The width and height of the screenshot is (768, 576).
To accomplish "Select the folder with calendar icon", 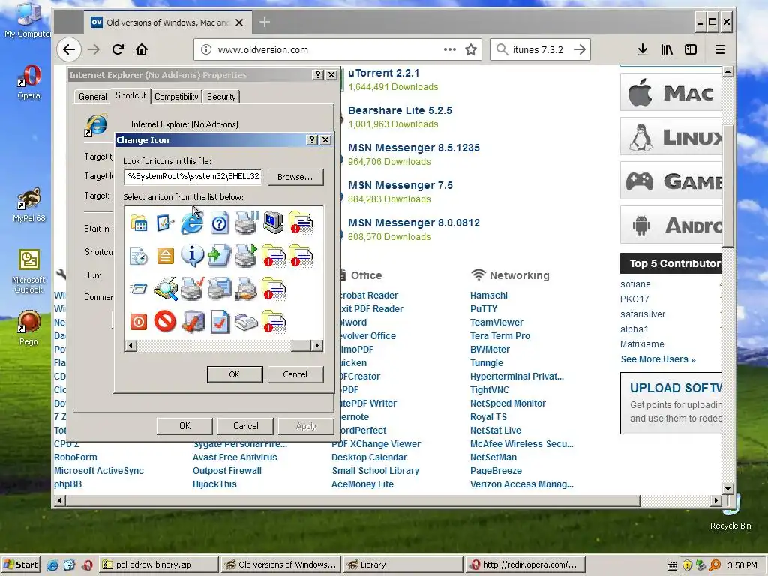I will click(139, 223).
